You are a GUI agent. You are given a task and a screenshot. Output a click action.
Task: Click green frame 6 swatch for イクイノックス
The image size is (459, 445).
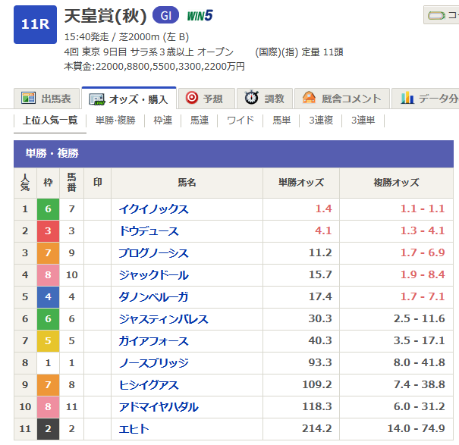click(x=48, y=209)
